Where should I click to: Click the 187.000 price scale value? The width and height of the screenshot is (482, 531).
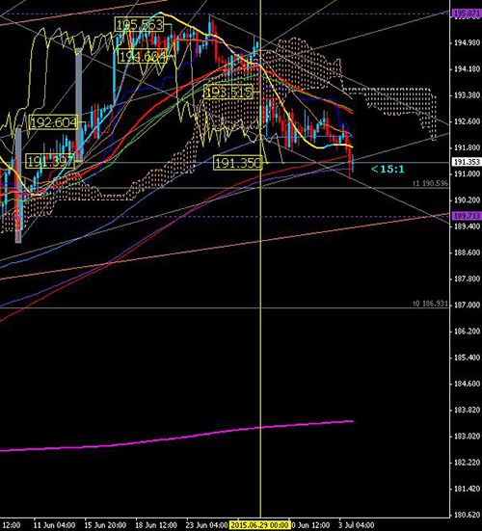click(467, 305)
